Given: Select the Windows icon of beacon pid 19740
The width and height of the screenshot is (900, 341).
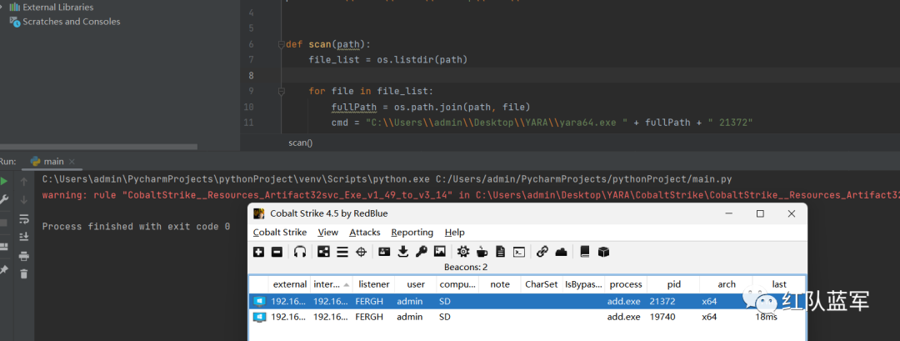Looking at the screenshot, I should (x=259, y=317).
